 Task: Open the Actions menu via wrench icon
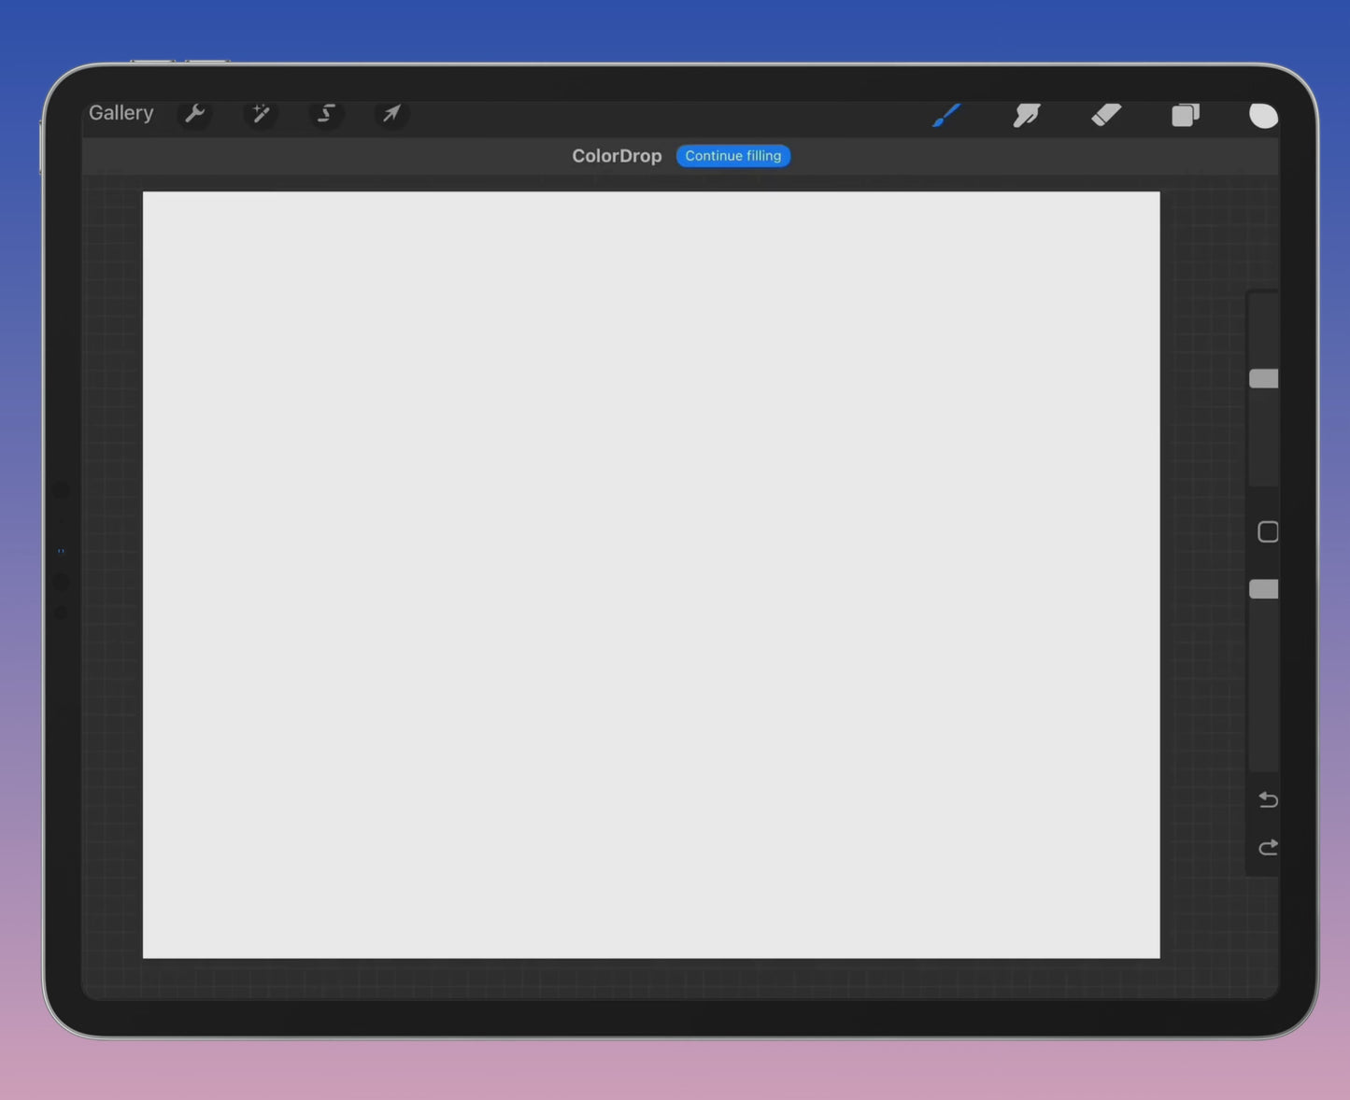194,113
